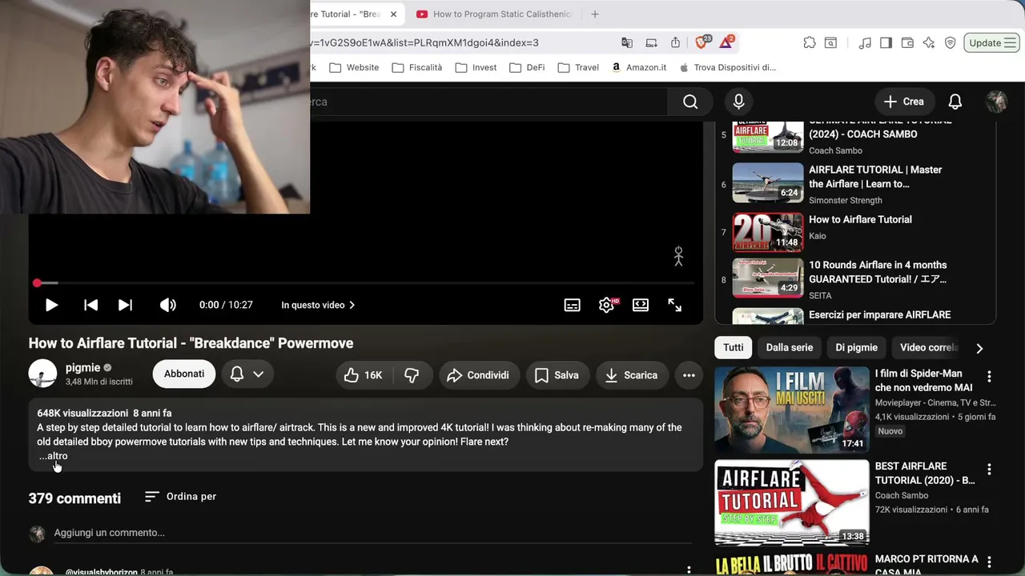This screenshot has width=1025, height=576.
Task: Click the install-app icon in address bar
Action: click(652, 42)
